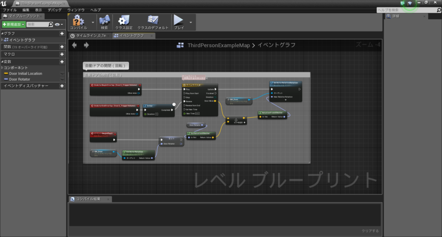Open the 編集 menu
442x237 pixels.
(x=26, y=10)
